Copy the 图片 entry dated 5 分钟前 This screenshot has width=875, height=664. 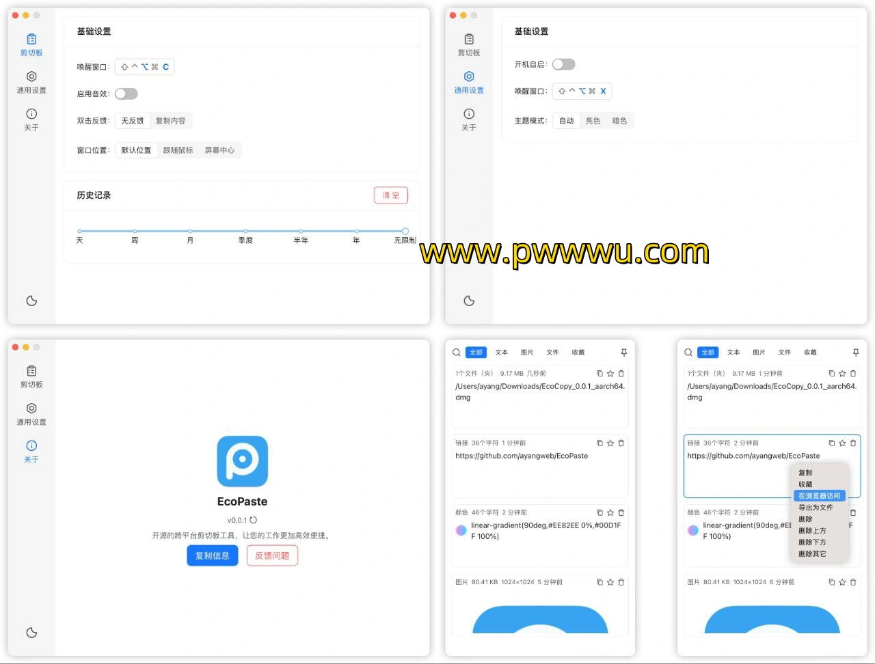(600, 583)
